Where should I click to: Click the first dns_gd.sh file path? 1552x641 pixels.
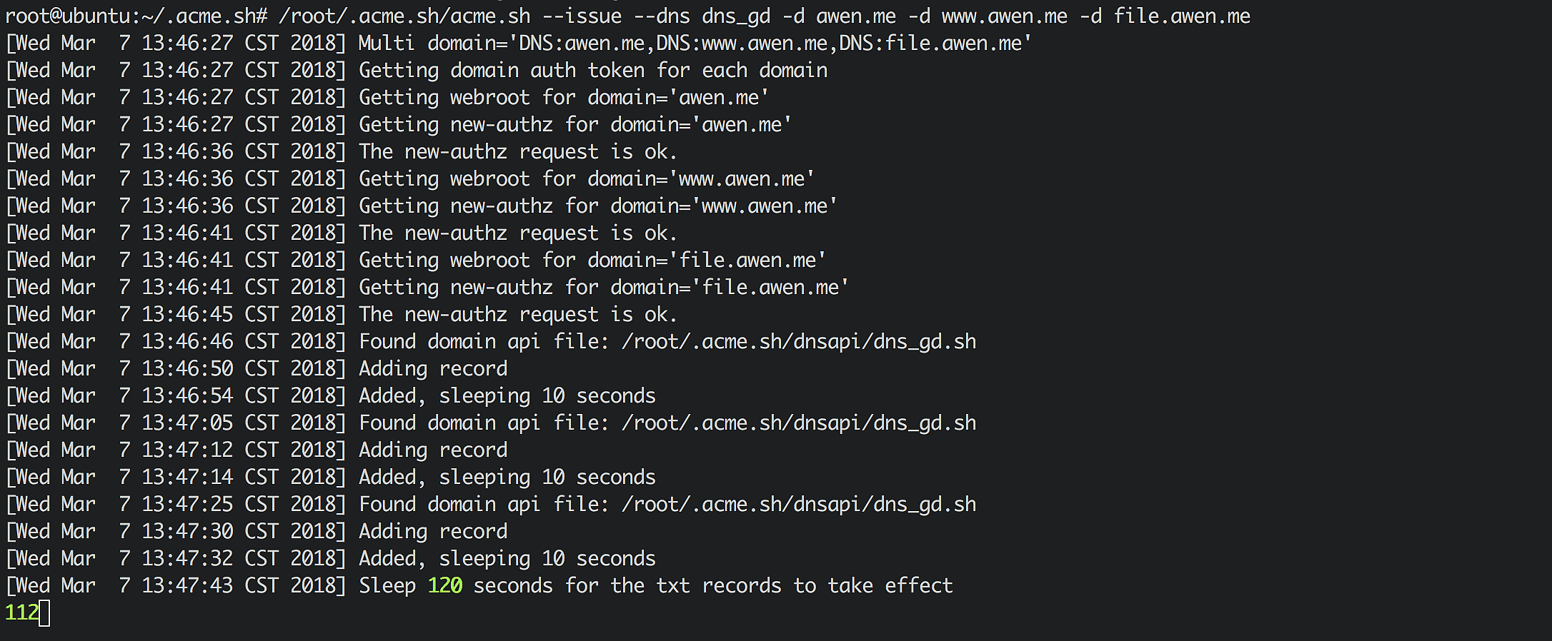[x=799, y=342]
